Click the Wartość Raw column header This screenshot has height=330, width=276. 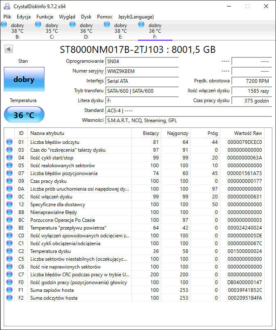coord(242,133)
